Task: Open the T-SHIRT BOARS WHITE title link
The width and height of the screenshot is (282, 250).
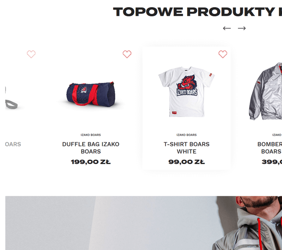Action: [186, 148]
